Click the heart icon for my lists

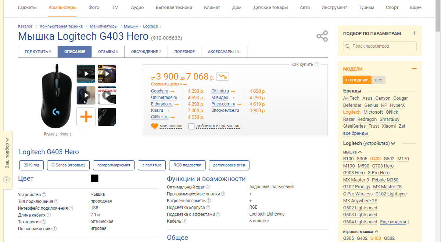(154, 126)
